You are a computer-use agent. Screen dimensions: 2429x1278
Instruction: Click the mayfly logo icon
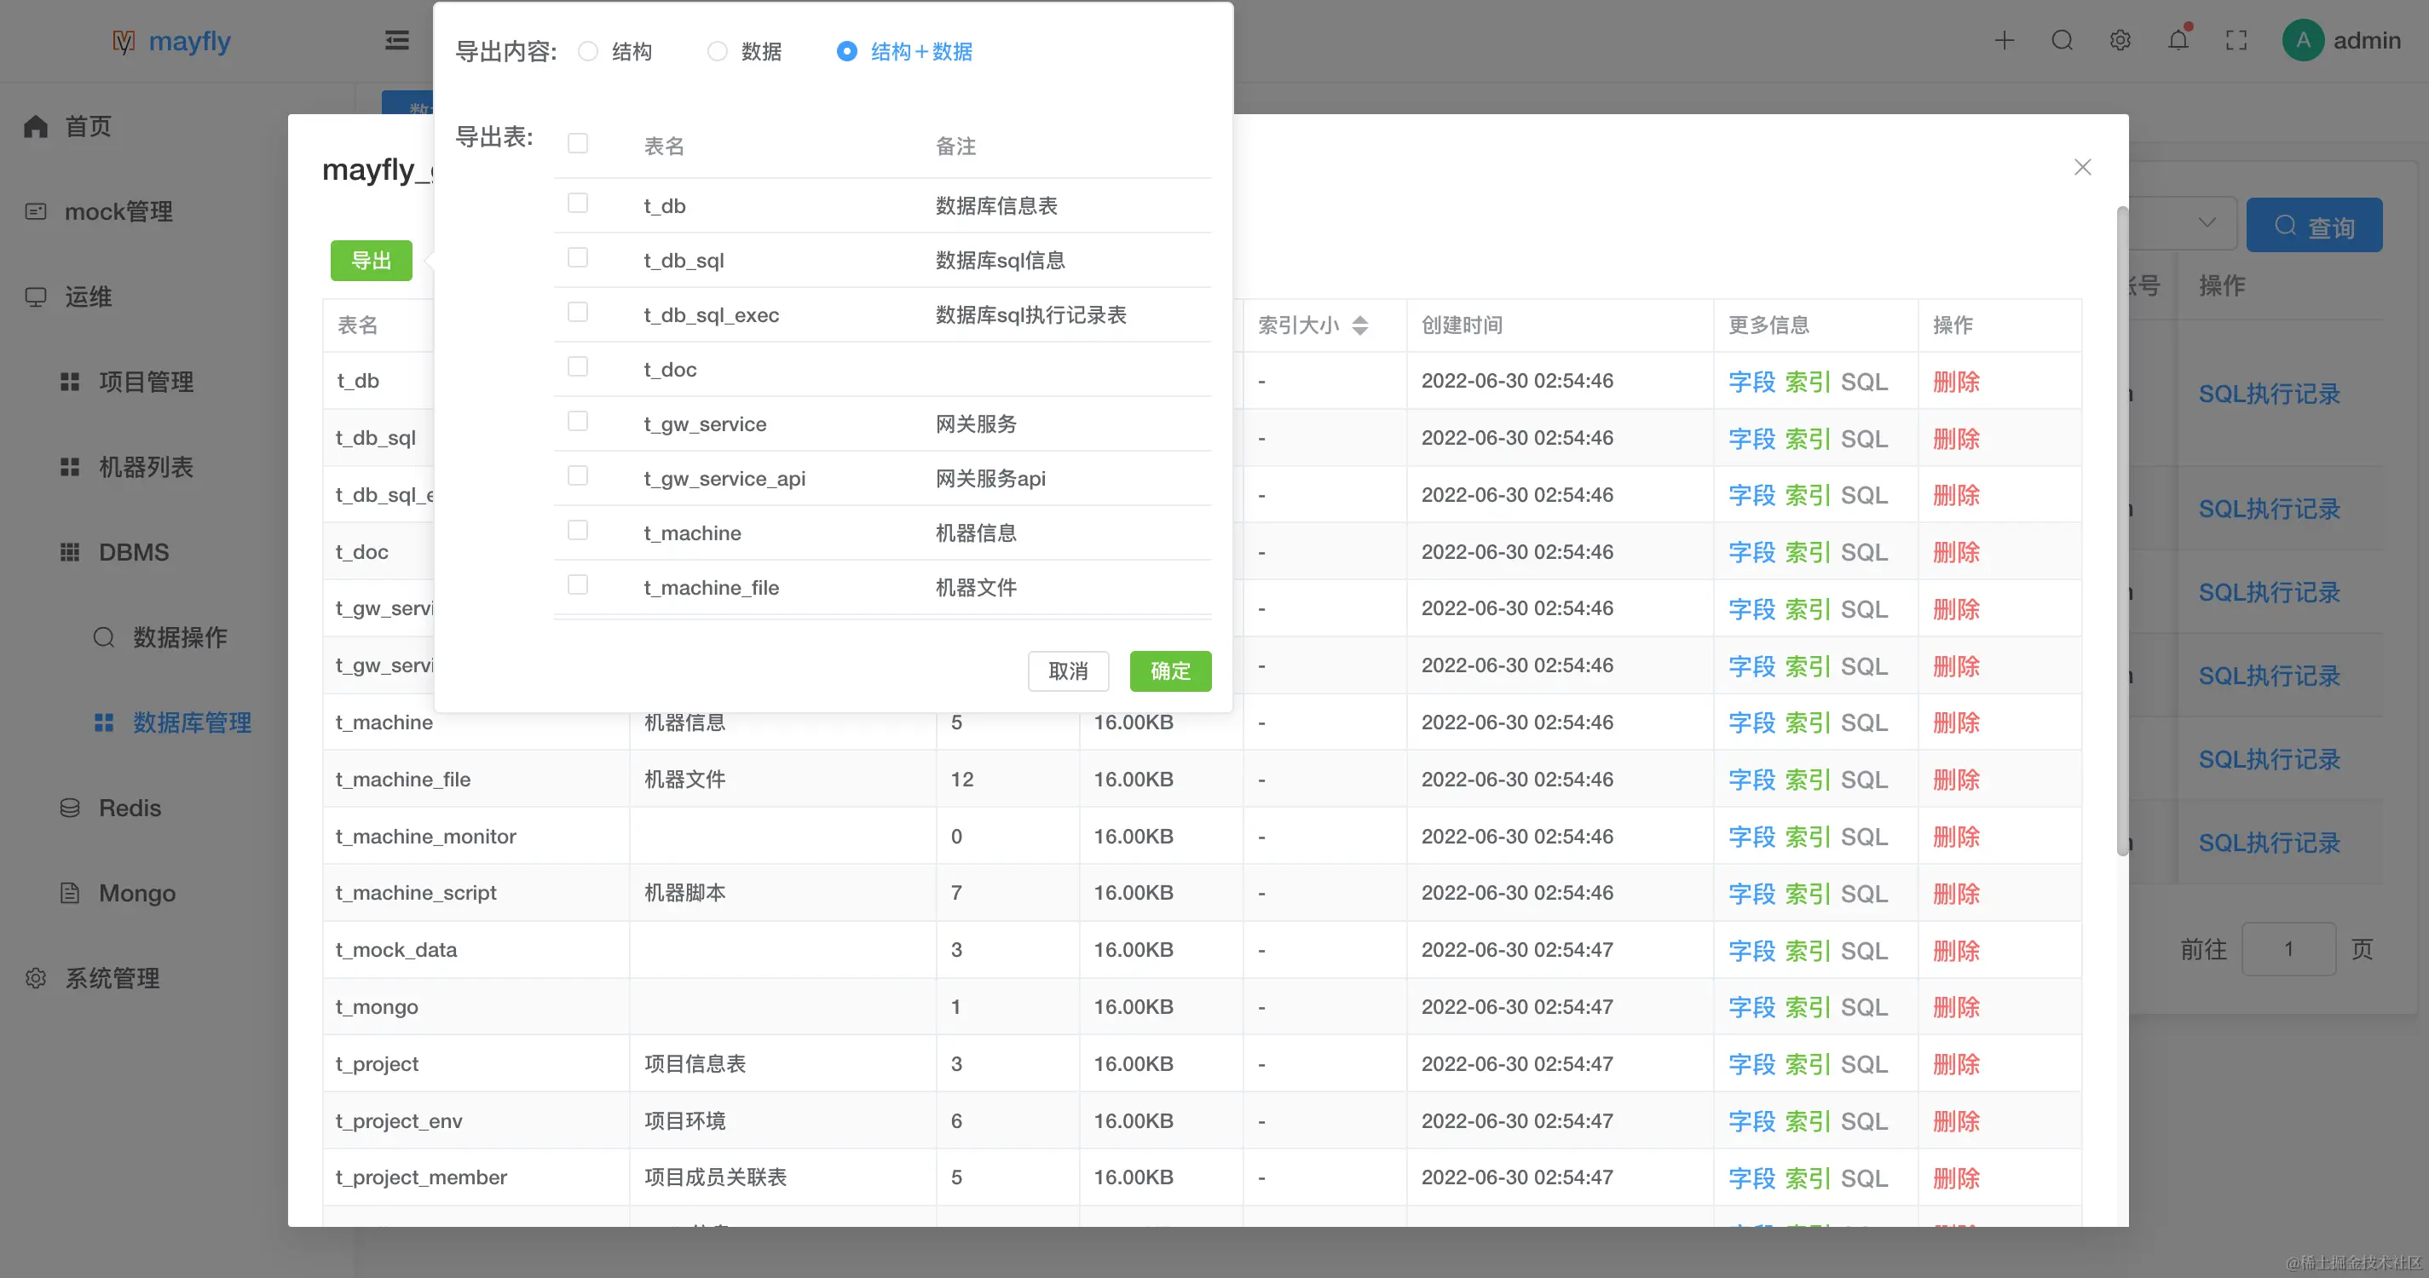point(124,42)
